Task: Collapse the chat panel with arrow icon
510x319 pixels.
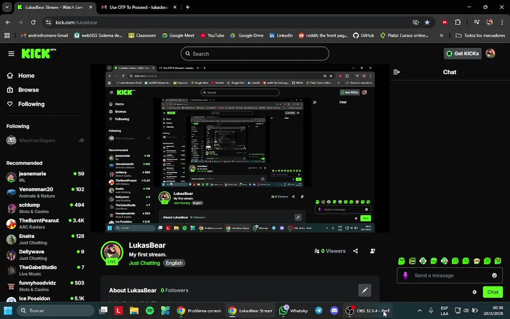Action: click(x=396, y=72)
